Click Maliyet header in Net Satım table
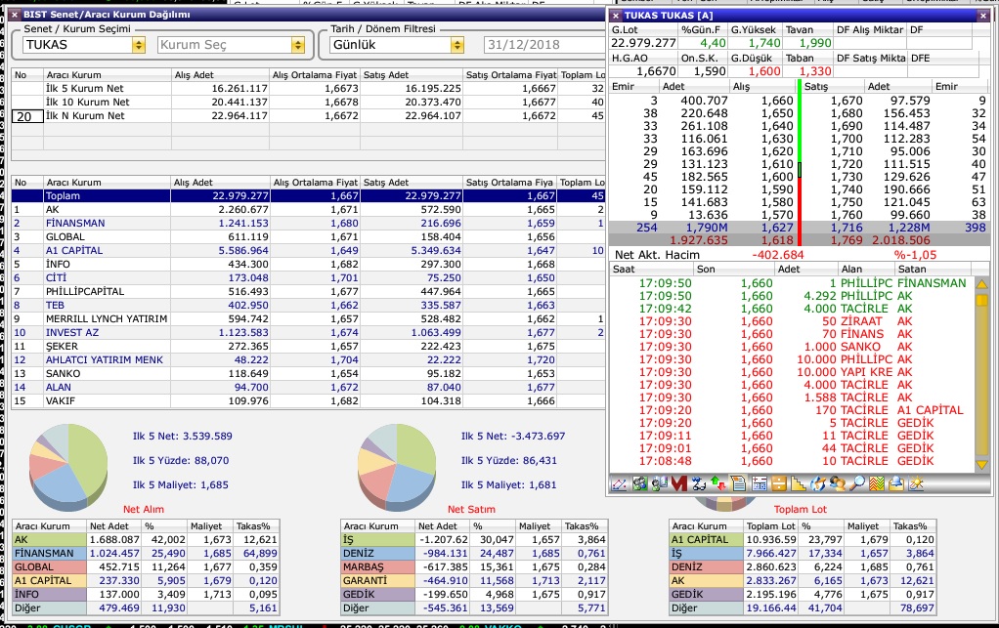The width and height of the screenshot is (999, 628). [x=538, y=526]
